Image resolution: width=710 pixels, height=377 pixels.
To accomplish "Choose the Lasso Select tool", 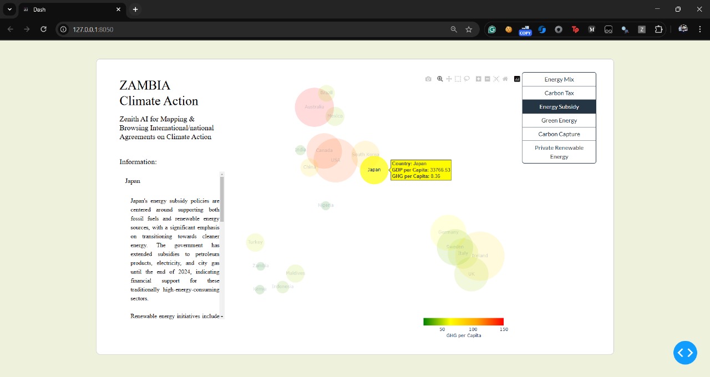I will pos(467,79).
